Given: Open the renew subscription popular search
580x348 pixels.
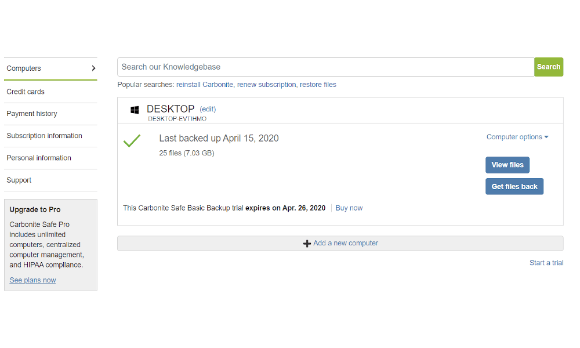Looking at the screenshot, I should point(266,85).
